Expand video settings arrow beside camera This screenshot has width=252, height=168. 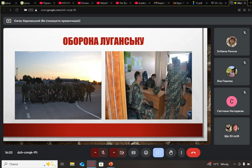pyautogui.click(x=114, y=153)
